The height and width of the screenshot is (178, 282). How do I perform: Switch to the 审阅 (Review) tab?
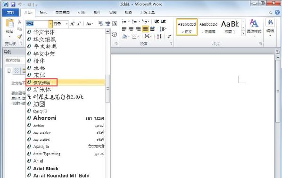tap(113, 13)
